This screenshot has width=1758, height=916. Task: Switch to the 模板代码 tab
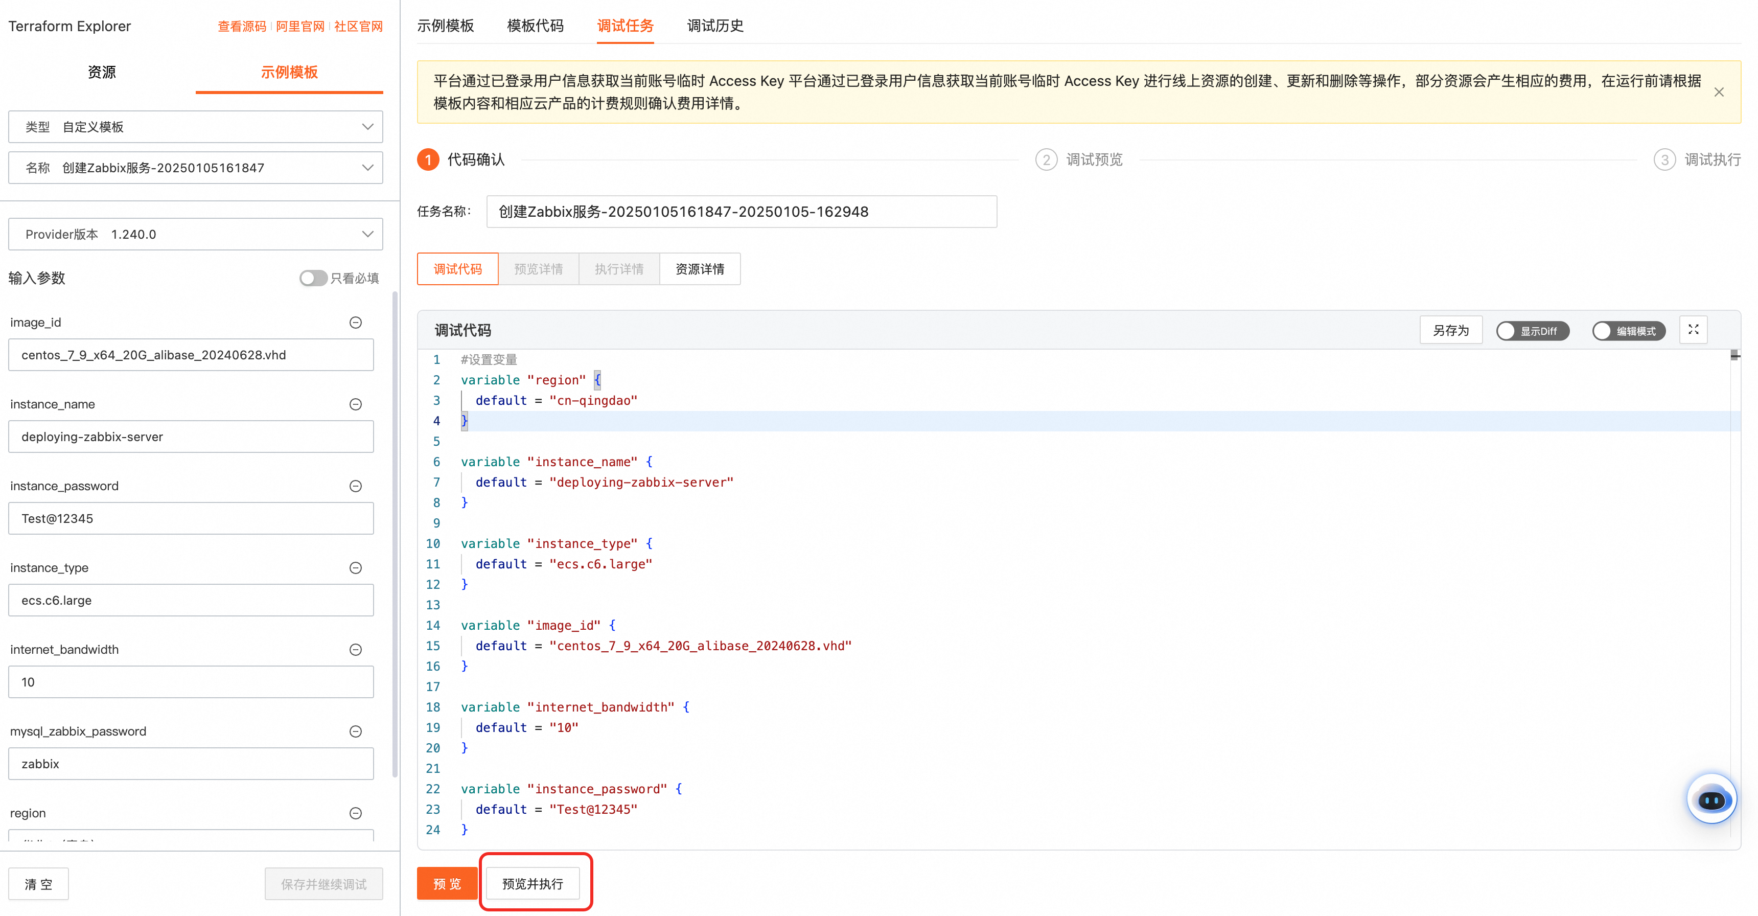536,26
